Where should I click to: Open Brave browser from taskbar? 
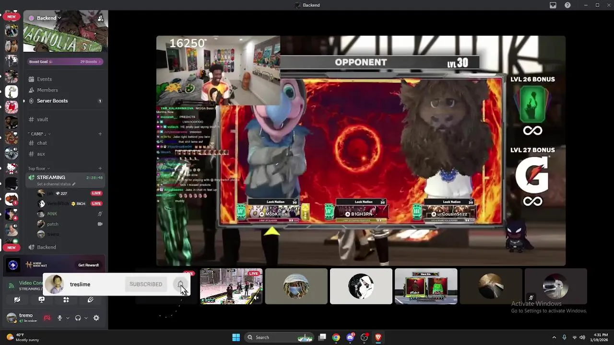(378, 337)
